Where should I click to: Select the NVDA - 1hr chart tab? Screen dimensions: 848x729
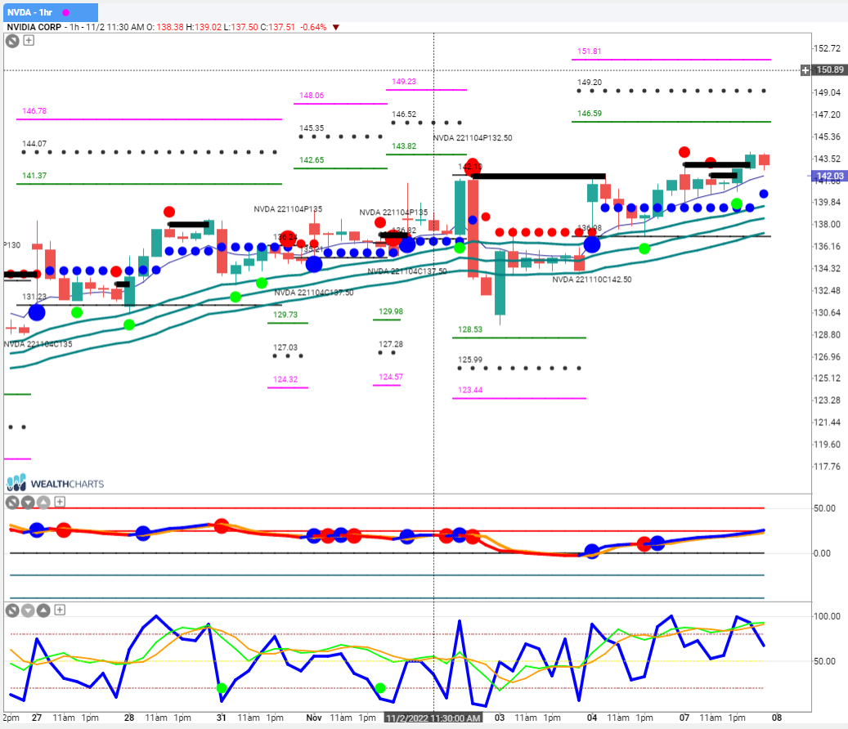click(x=50, y=12)
